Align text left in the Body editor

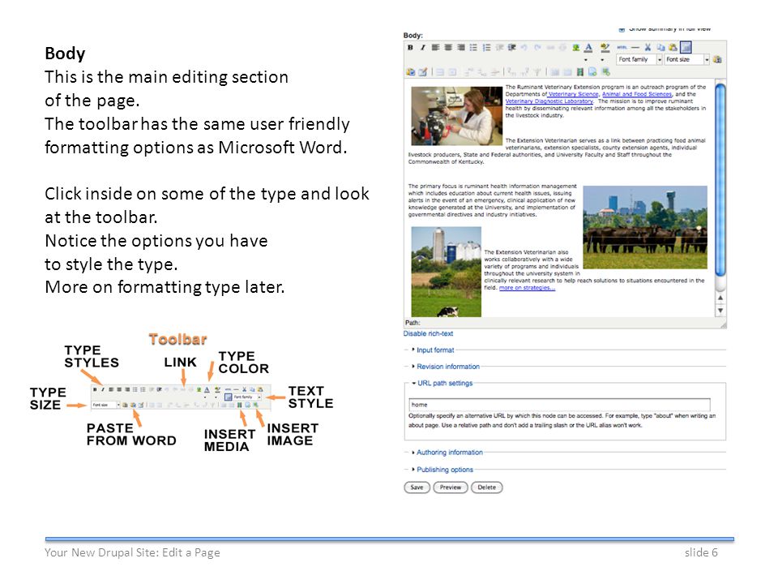[x=435, y=48]
